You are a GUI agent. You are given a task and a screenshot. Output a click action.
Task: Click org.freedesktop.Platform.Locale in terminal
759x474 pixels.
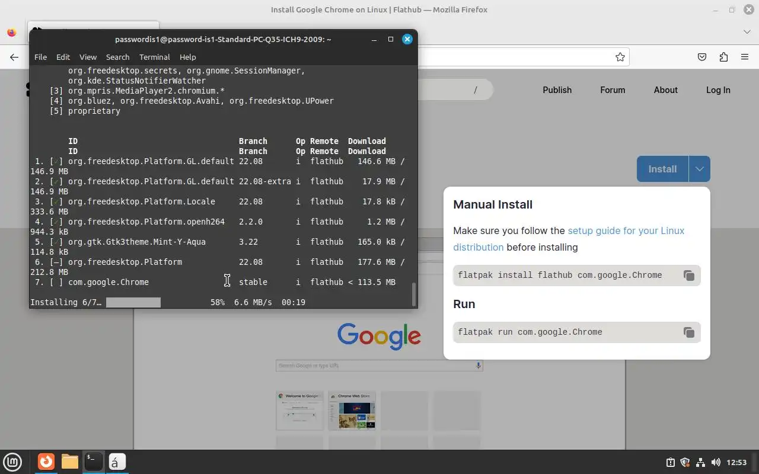(x=142, y=201)
